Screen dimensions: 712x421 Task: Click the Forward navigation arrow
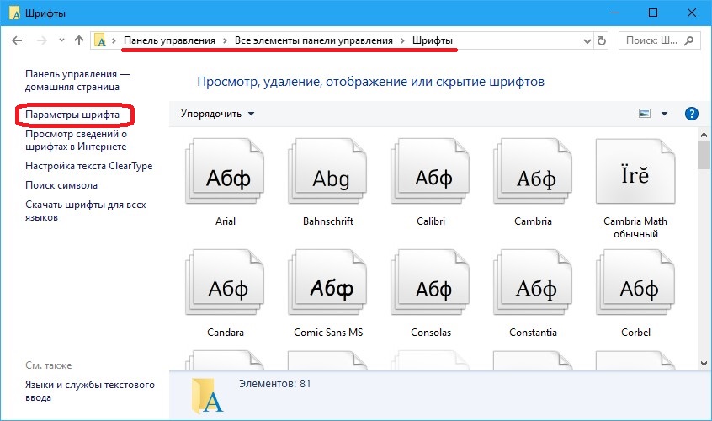42,40
